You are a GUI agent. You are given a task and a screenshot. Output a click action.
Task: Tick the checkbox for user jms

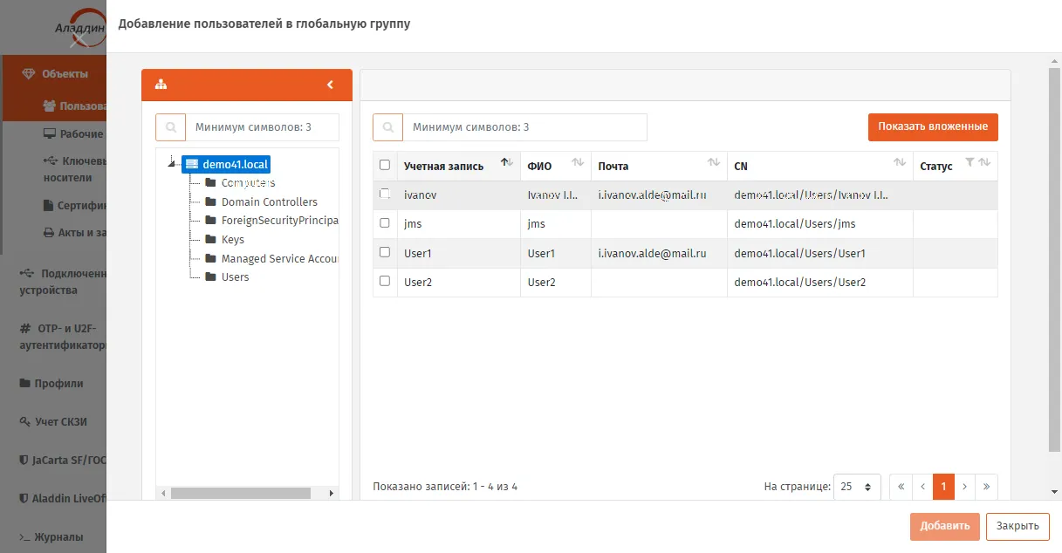(x=385, y=223)
